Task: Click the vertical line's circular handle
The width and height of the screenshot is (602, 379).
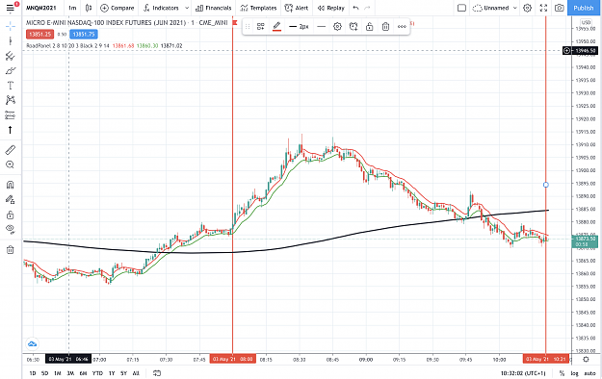Action: coord(546,185)
